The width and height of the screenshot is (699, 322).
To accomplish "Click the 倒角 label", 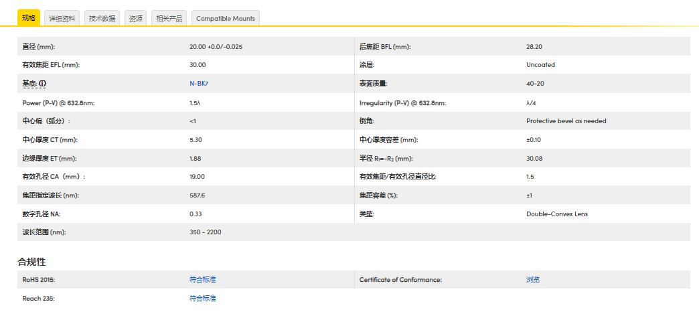I will (367, 121).
